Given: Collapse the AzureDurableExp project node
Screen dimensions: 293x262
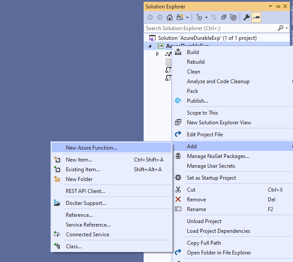Looking at the screenshot, I should [x=150, y=46].
